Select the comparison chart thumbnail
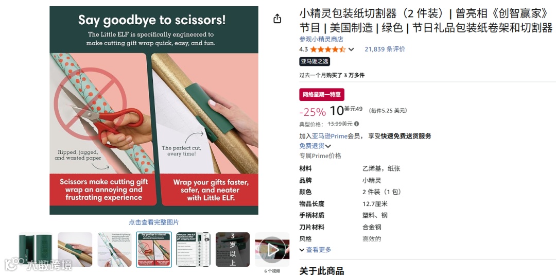The image size is (556, 275). (x=193, y=249)
